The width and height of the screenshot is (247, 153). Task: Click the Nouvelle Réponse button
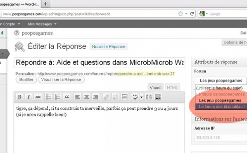[109, 46]
